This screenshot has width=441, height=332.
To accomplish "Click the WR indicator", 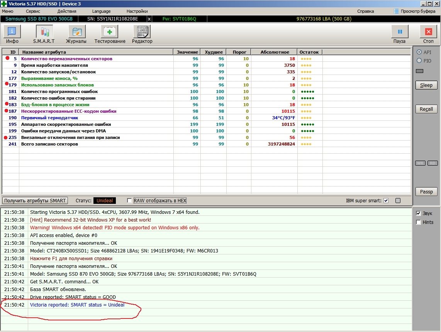I will (420, 163).
